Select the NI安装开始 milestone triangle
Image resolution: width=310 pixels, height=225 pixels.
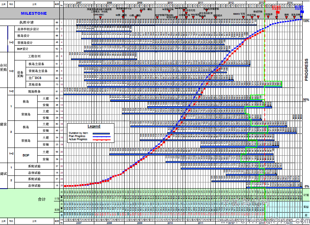tap(169, 11)
